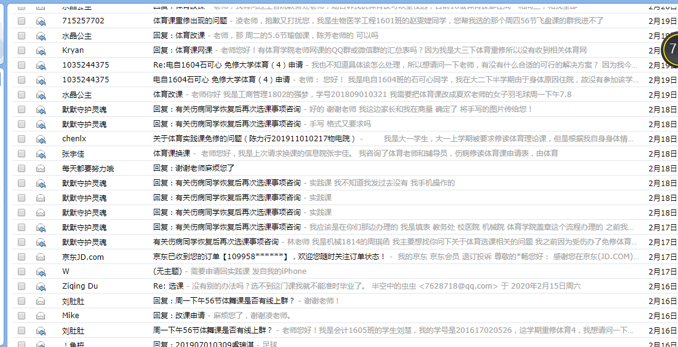Click the open envelope icon for 京东JD.com

(41, 257)
